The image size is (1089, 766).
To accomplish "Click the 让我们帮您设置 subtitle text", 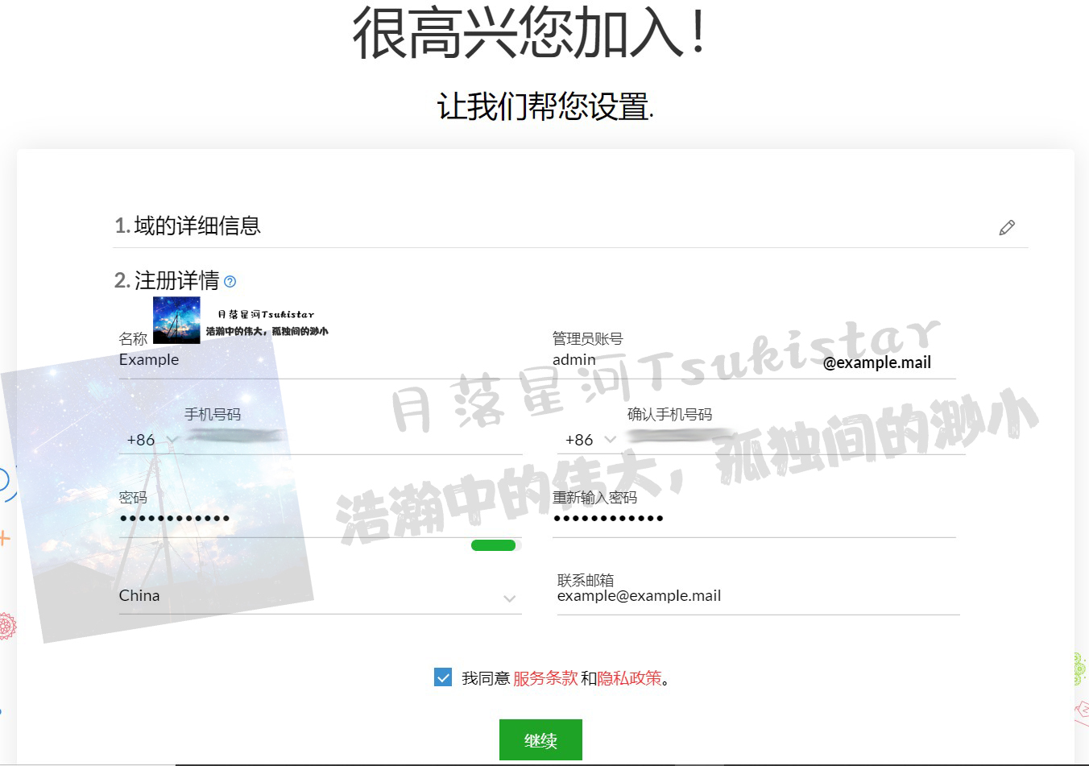I will [545, 106].
